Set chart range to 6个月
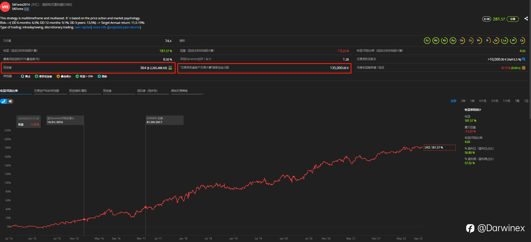Viewport: 531px width, 242px height. pos(483,101)
